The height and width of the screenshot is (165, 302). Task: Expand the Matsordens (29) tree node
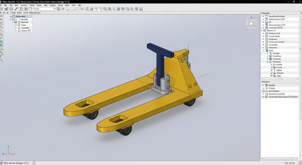coord(264,19)
